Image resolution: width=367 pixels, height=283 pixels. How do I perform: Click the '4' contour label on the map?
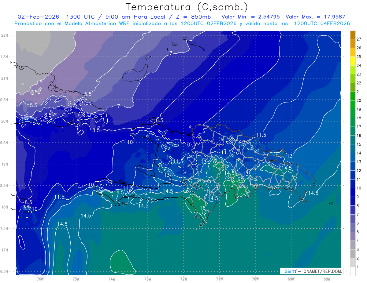click(41, 82)
